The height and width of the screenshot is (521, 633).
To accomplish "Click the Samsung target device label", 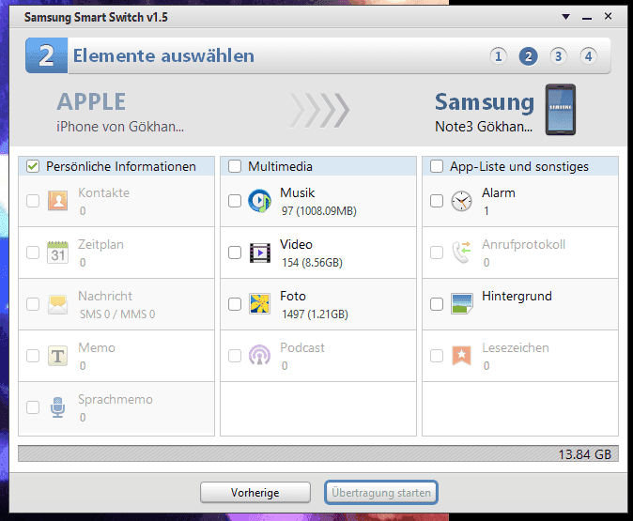I will point(485,102).
